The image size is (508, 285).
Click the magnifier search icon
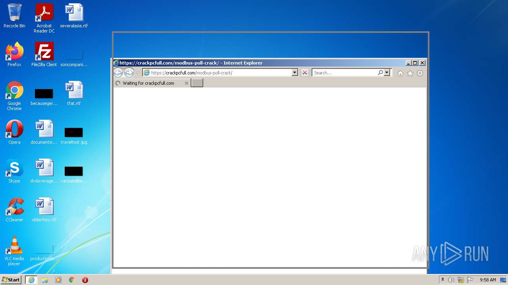(380, 73)
